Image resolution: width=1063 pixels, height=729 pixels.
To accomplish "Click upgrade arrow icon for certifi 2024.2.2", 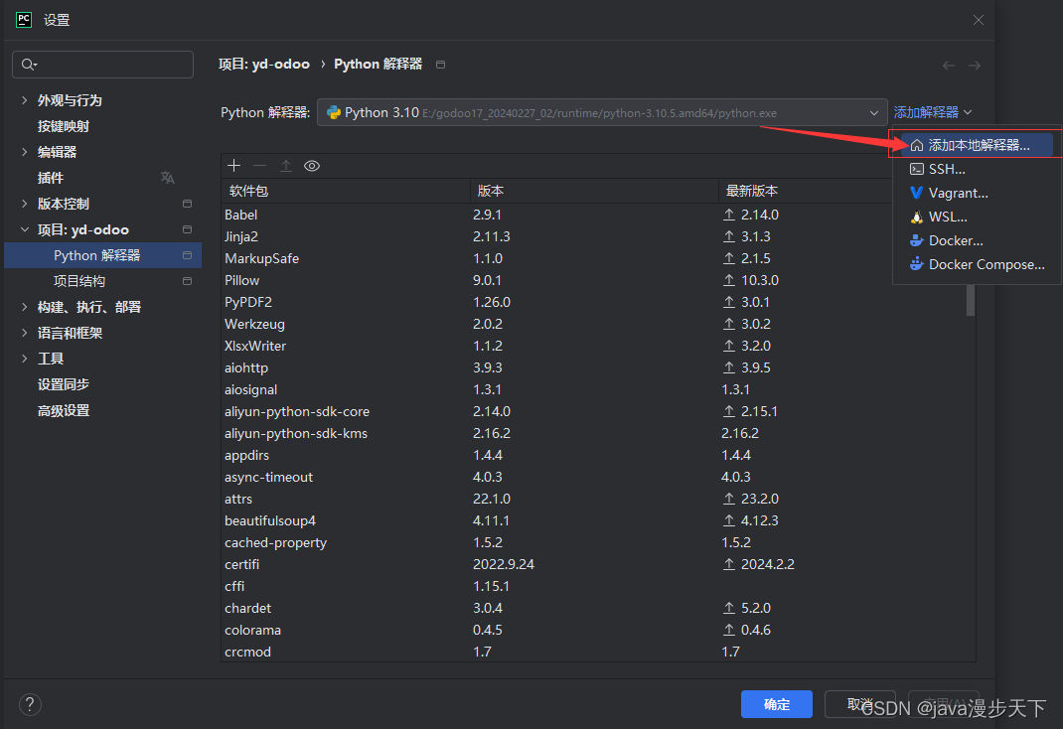I will tap(729, 564).
